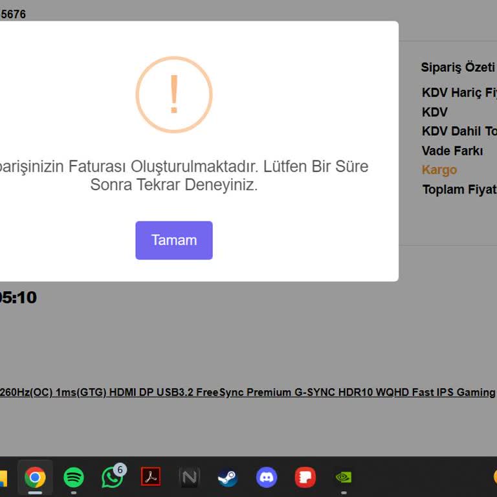Open the gaming monitor product link
Image resolution: width=497 pixels, height=497 pixels.
pyautogui.click(x=247, y=392)
